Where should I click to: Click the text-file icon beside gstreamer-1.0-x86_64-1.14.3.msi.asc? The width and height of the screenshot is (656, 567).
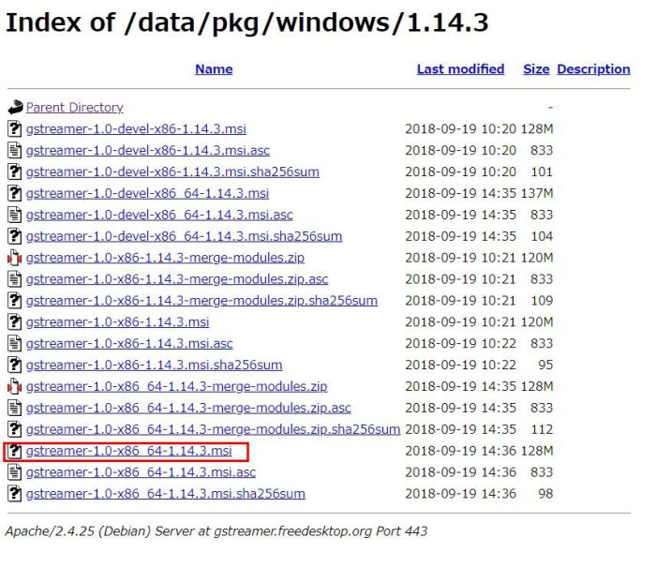(x=15, y=472)
